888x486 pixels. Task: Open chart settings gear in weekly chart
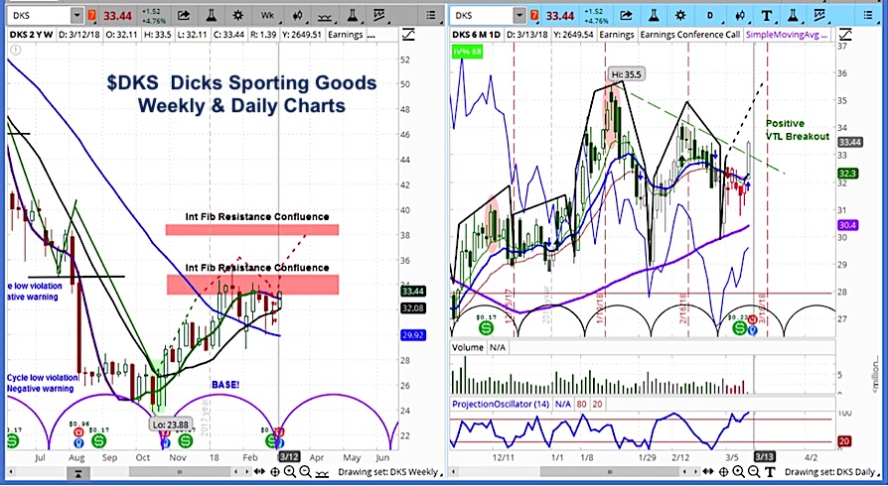pyautogui.click(x=238, y=15)
